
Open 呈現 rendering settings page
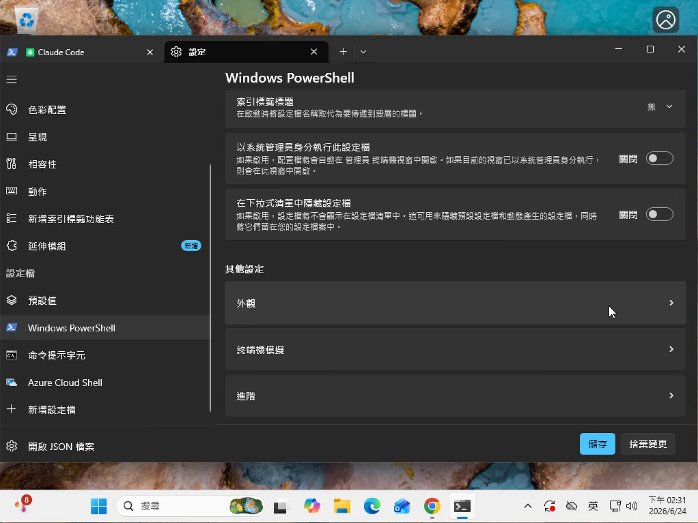(105, 137)
